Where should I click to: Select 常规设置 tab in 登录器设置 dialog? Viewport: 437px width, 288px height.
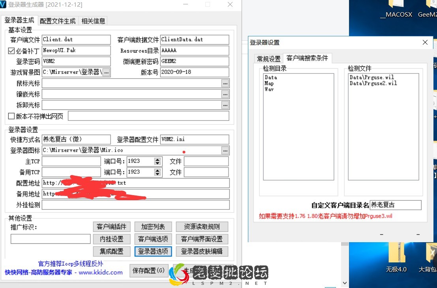(269, 59)
